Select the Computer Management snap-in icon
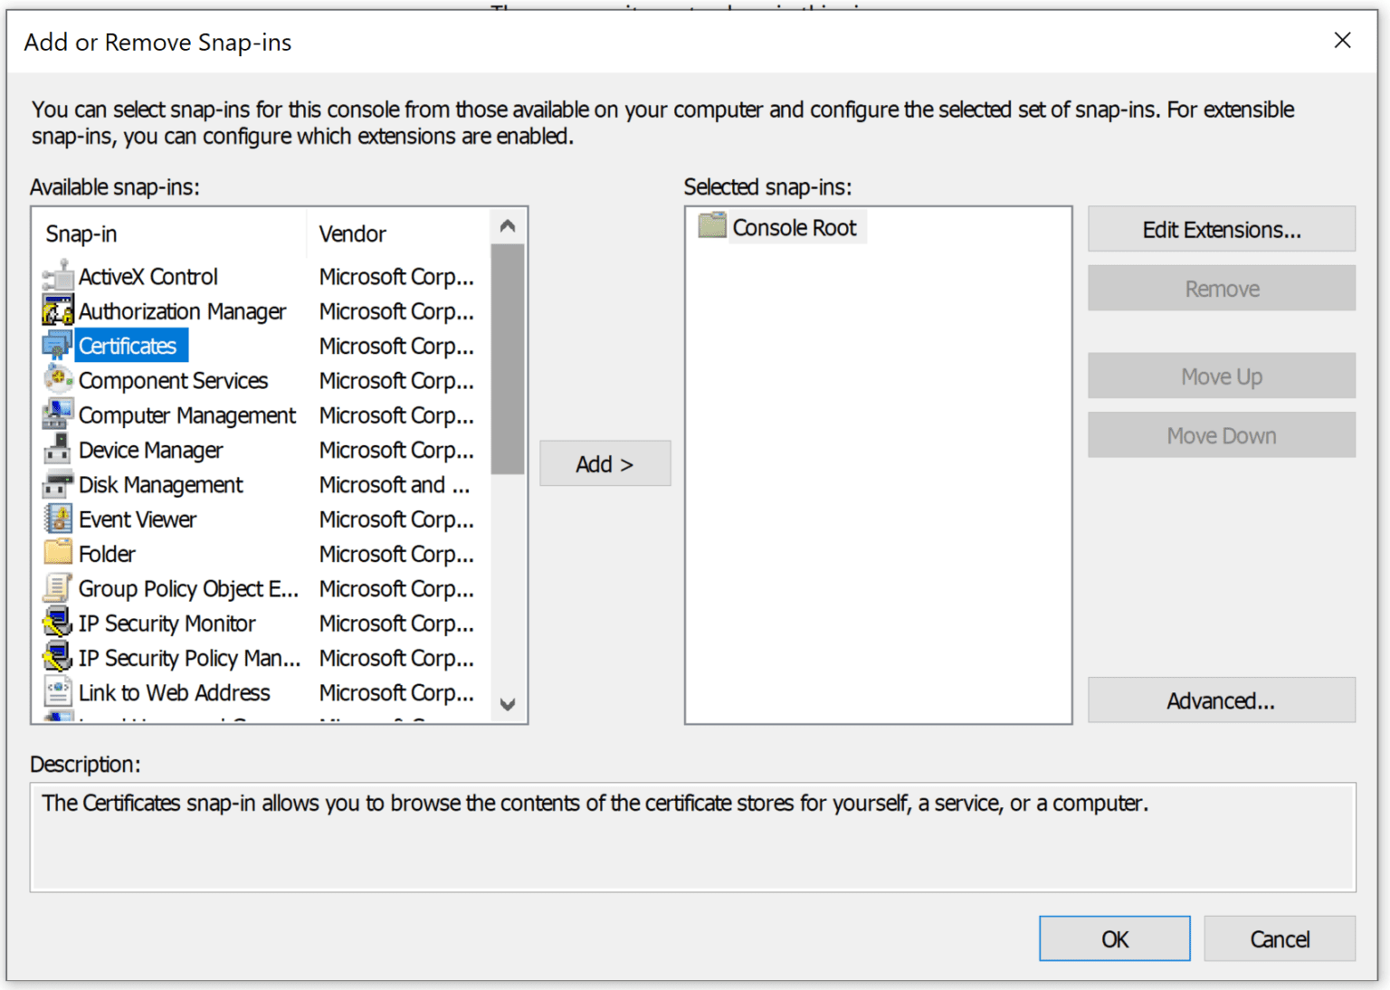This screenshot has width=1390, height=990. (58, 414)
